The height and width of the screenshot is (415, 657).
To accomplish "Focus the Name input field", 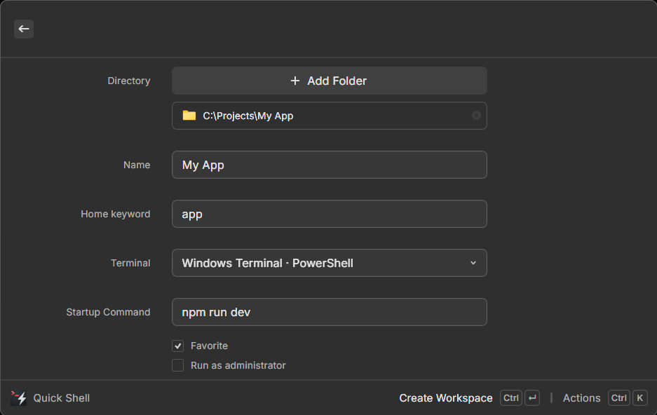I will tap(330, 165).
